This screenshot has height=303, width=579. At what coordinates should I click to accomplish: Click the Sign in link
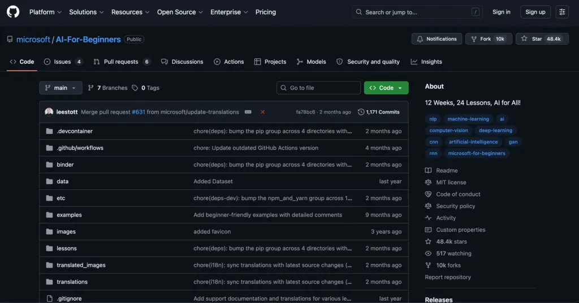(501, 12)
